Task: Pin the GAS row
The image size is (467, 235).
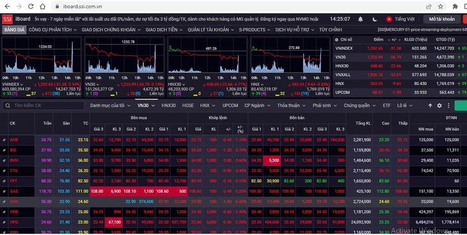Action: [4, 191]
